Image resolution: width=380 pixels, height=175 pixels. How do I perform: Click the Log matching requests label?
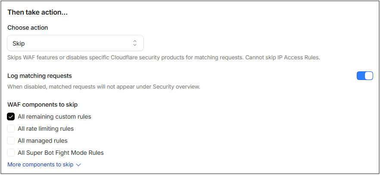point(40,76)
